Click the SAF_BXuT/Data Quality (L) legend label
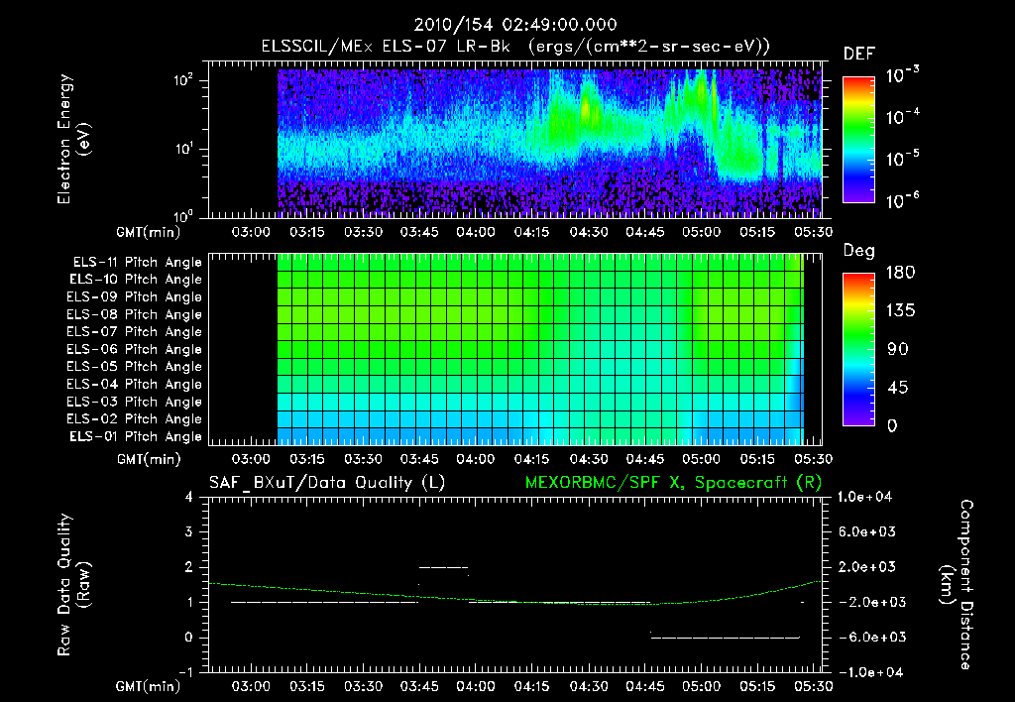 (x=327, y=483)
